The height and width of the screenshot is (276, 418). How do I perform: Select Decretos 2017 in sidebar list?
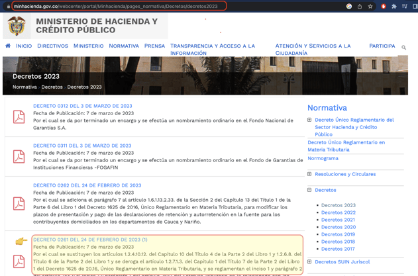coord(338,249)
